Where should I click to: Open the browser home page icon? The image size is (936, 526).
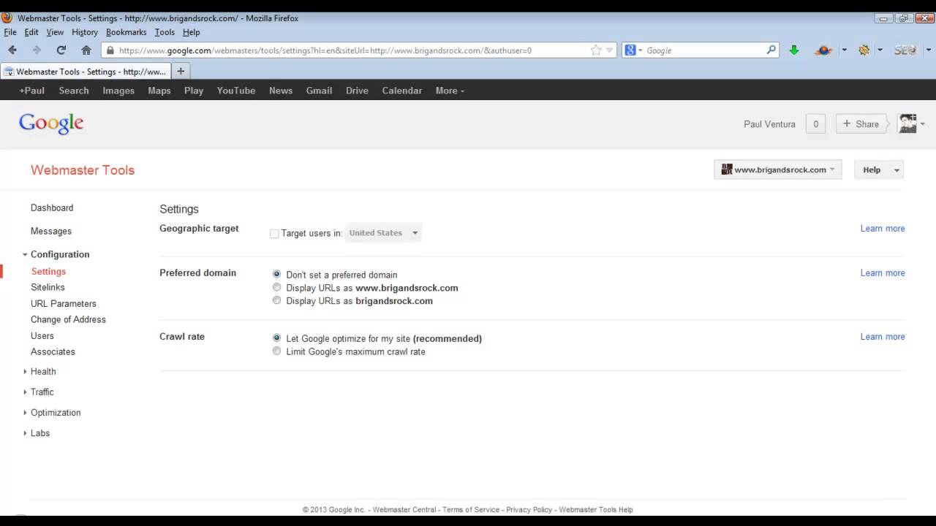86,50
